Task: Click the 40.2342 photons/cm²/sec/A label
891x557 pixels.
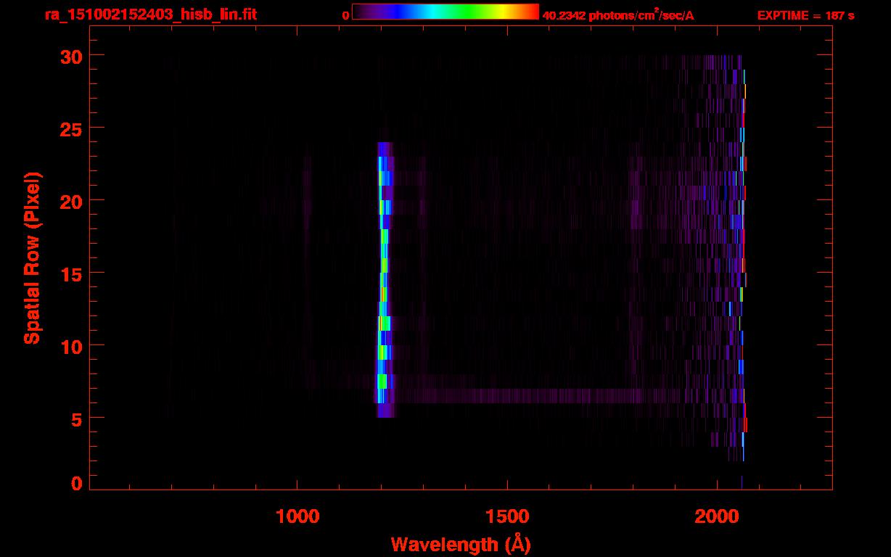Action: [618, 15]
